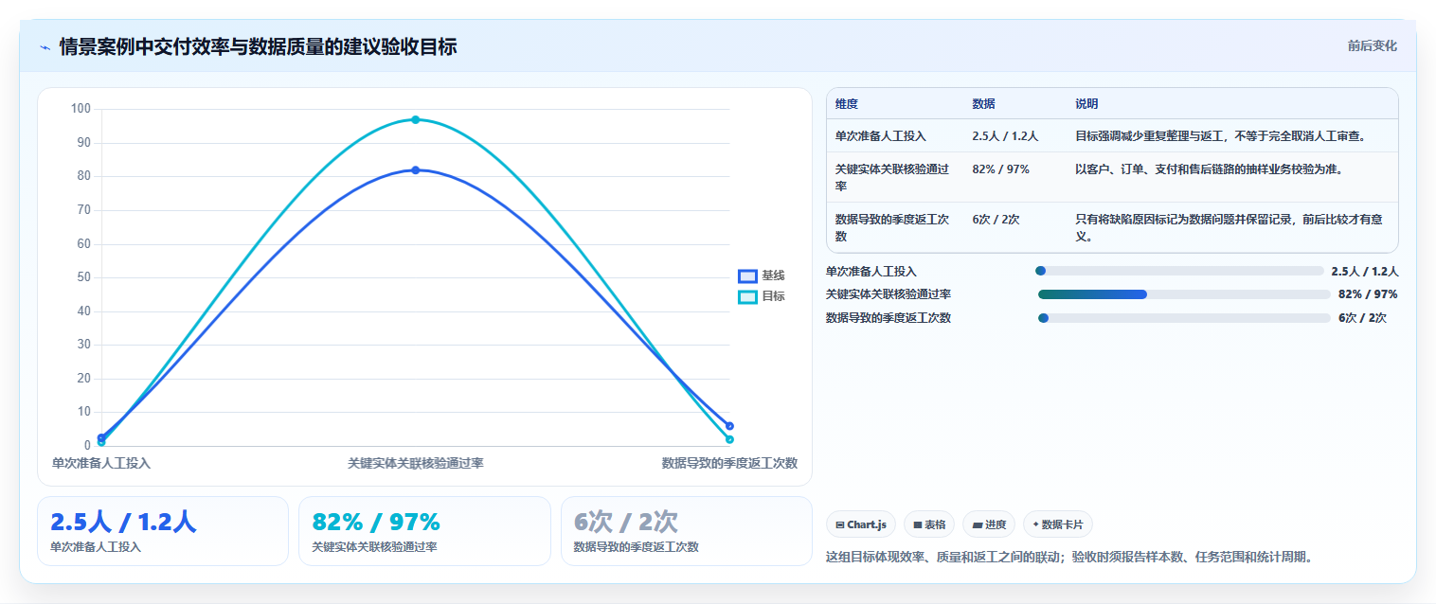Click the 前后变化 label in header
This screenshot has width=1436, height=604.
[x=1372, y=46]
